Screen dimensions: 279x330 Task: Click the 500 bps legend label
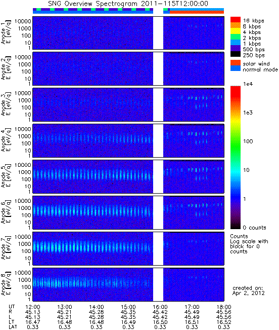coord(254,50)
